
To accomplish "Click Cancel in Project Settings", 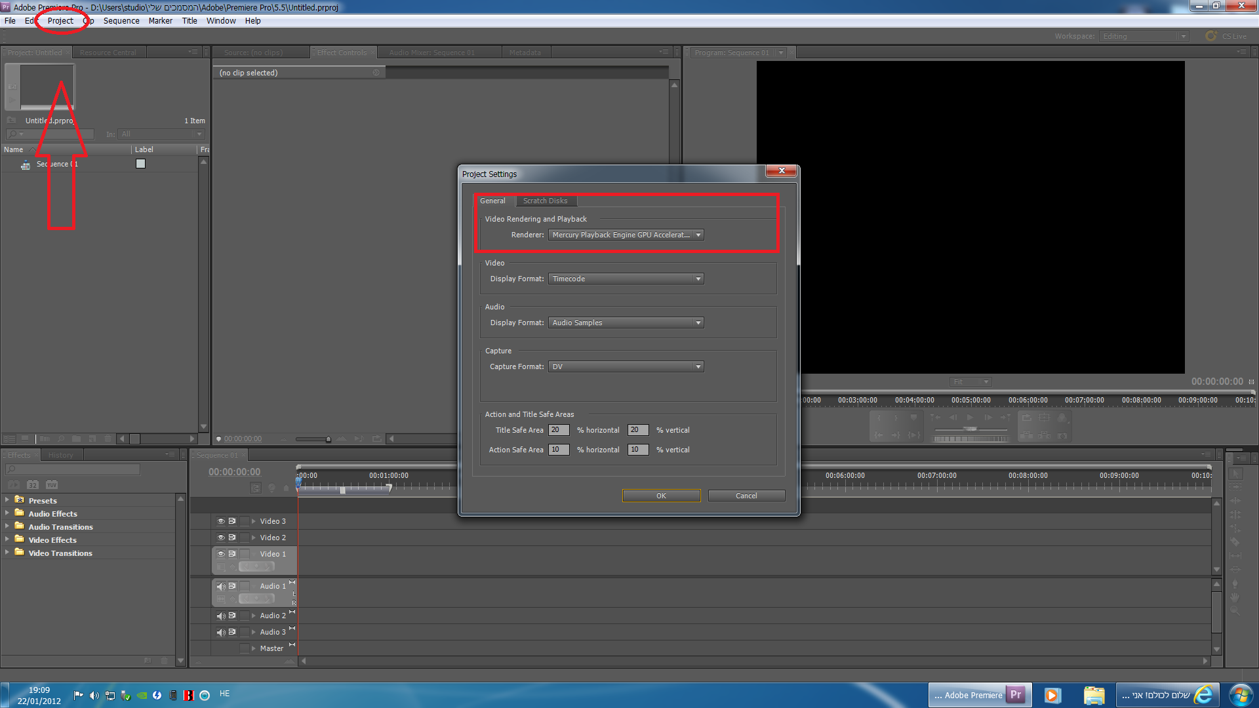I will pyautogui.click(x=746, y=496).
